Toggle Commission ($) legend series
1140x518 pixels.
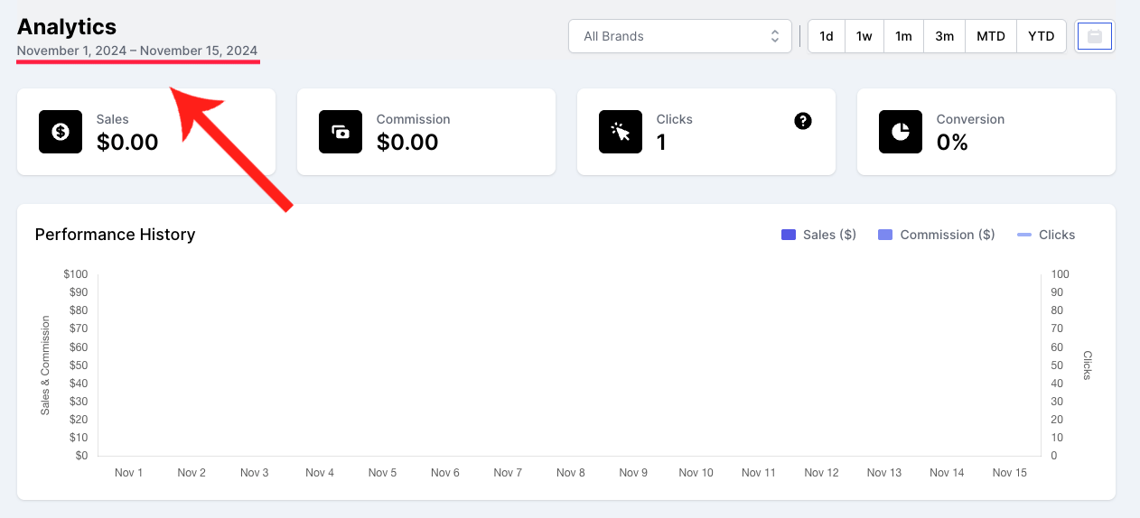pyautogui.click(x=937, y=235)
